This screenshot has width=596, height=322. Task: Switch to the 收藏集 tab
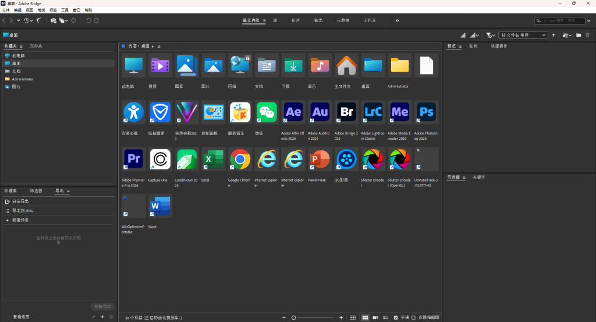tap(10, 191)
